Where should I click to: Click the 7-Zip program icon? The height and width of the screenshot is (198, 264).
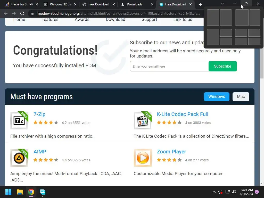point(19,121)
